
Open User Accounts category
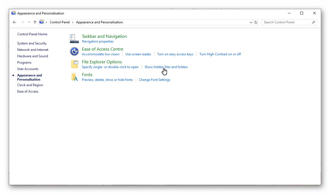[28, 69]
